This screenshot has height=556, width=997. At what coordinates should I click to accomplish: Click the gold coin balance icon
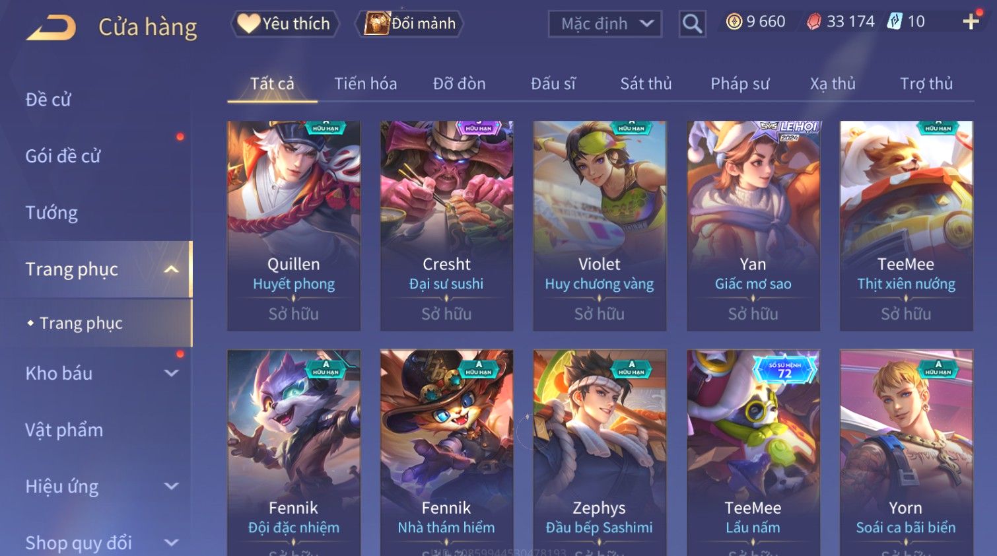(734, 22)
